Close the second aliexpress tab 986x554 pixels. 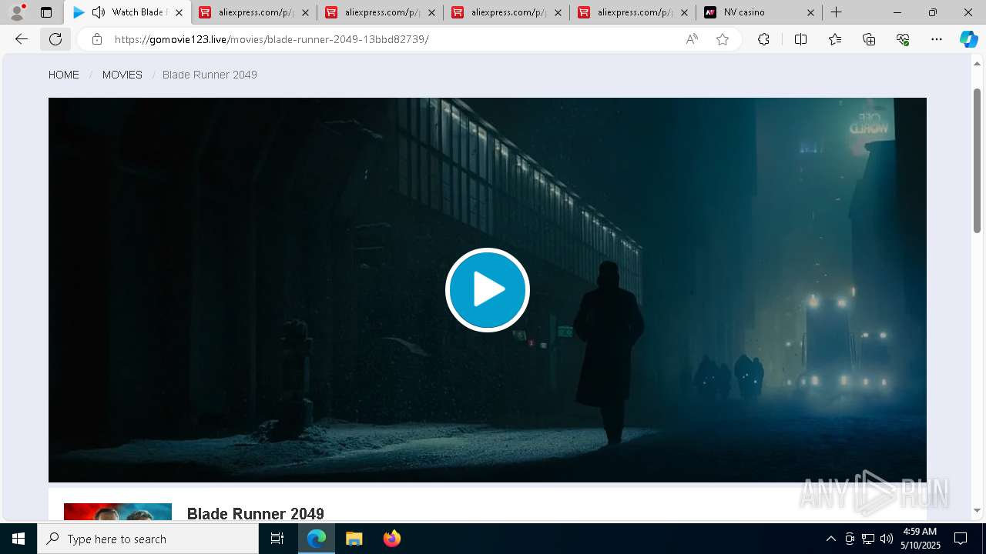click(x=431, y=12)
